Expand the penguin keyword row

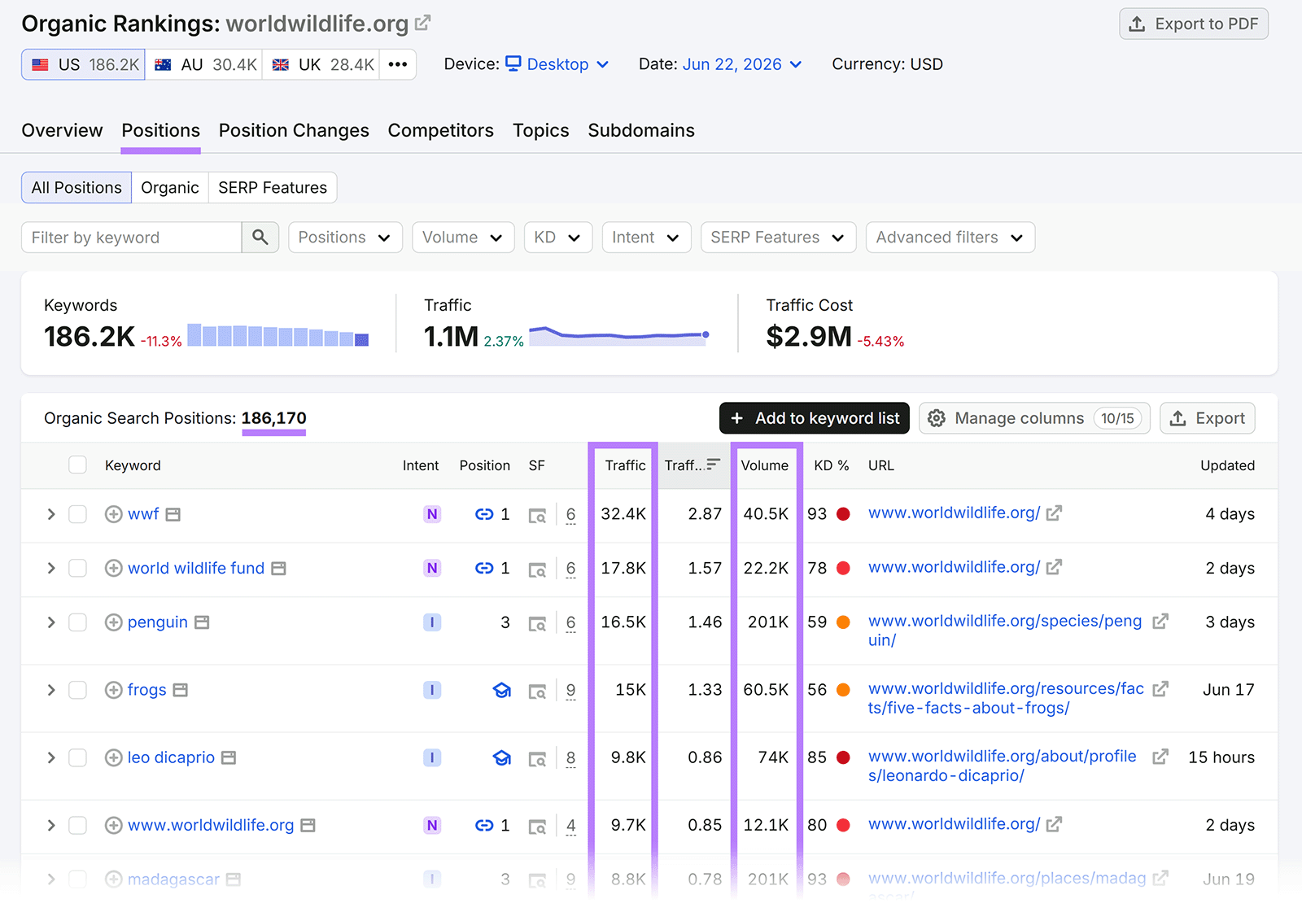(51, 622)
